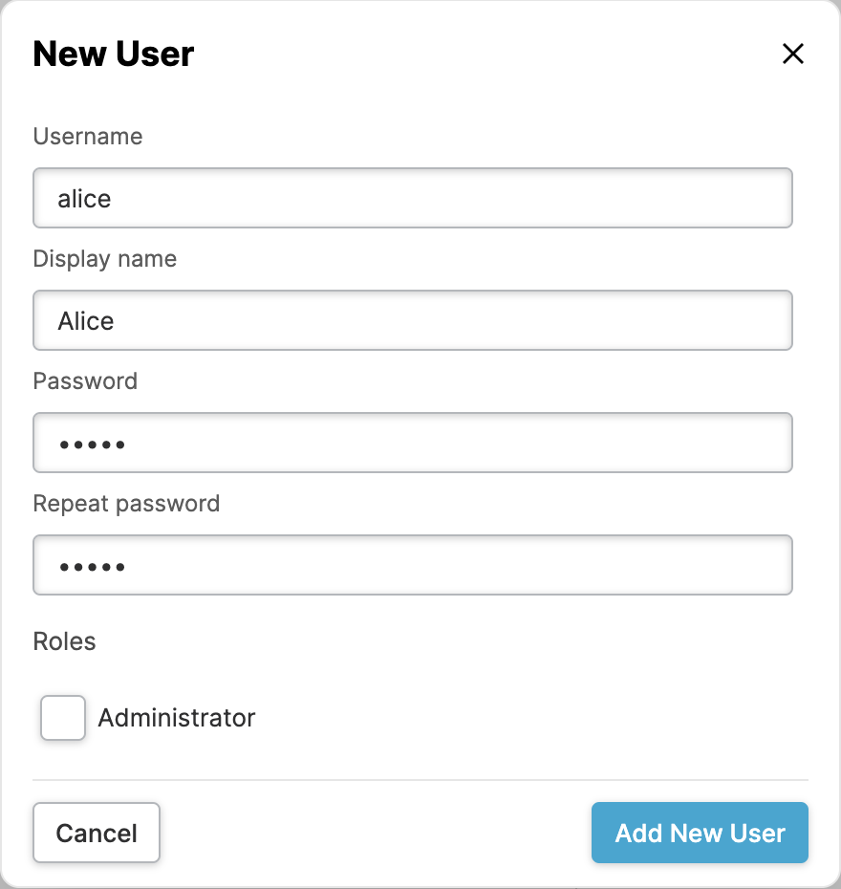
Task: Click the Administrator label text
Action: pos(177,718)
